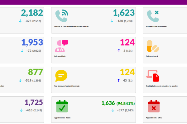Click the 1,623 calls answered value
Image resolution: width=187 pixels, height=124 pixels.
pyautogui.click(x=124, y=13)
